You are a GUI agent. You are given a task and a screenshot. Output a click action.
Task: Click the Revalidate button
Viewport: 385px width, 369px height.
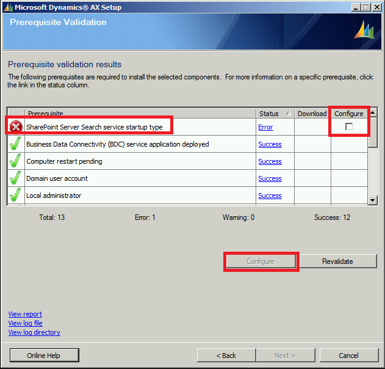click(x=338, y=261)
